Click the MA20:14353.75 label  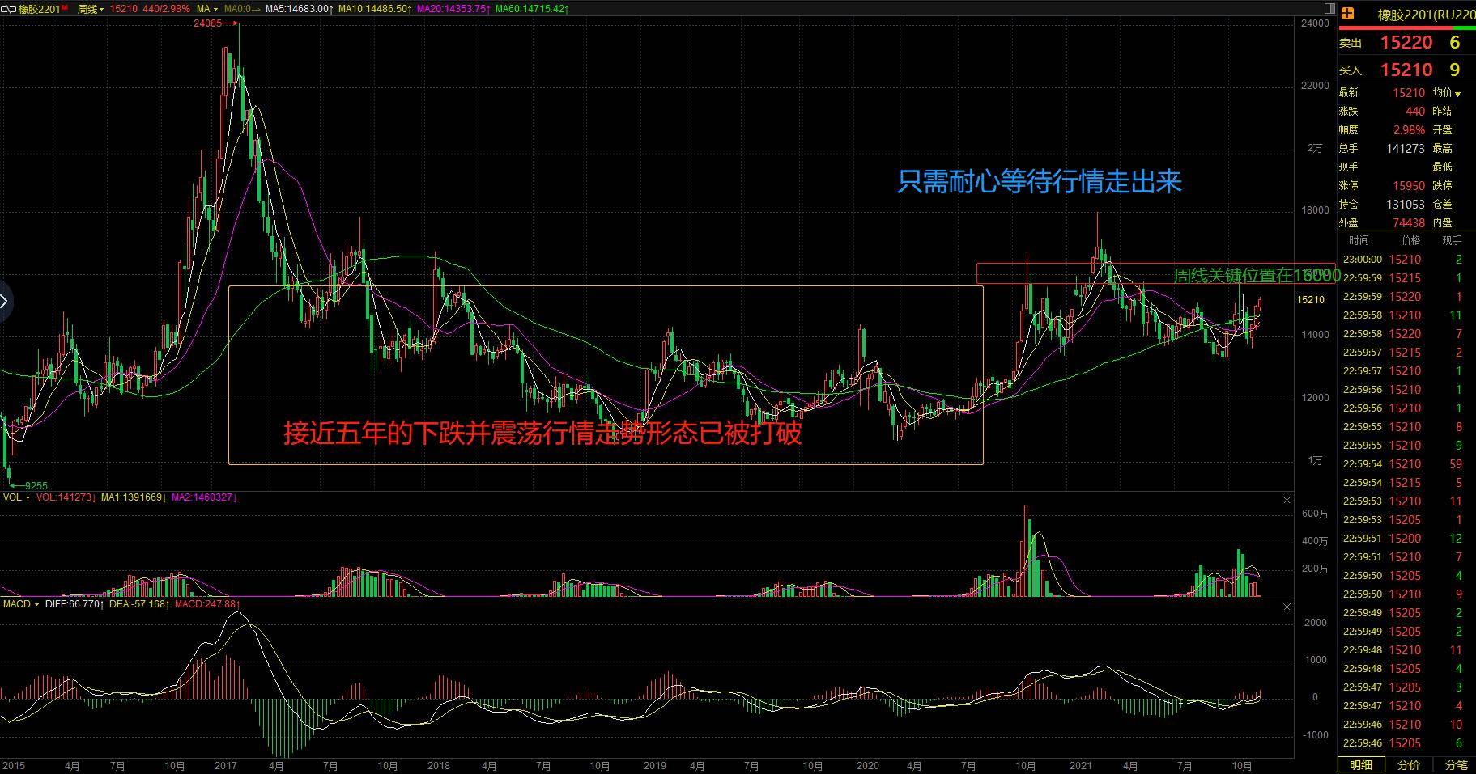[454, 9]
